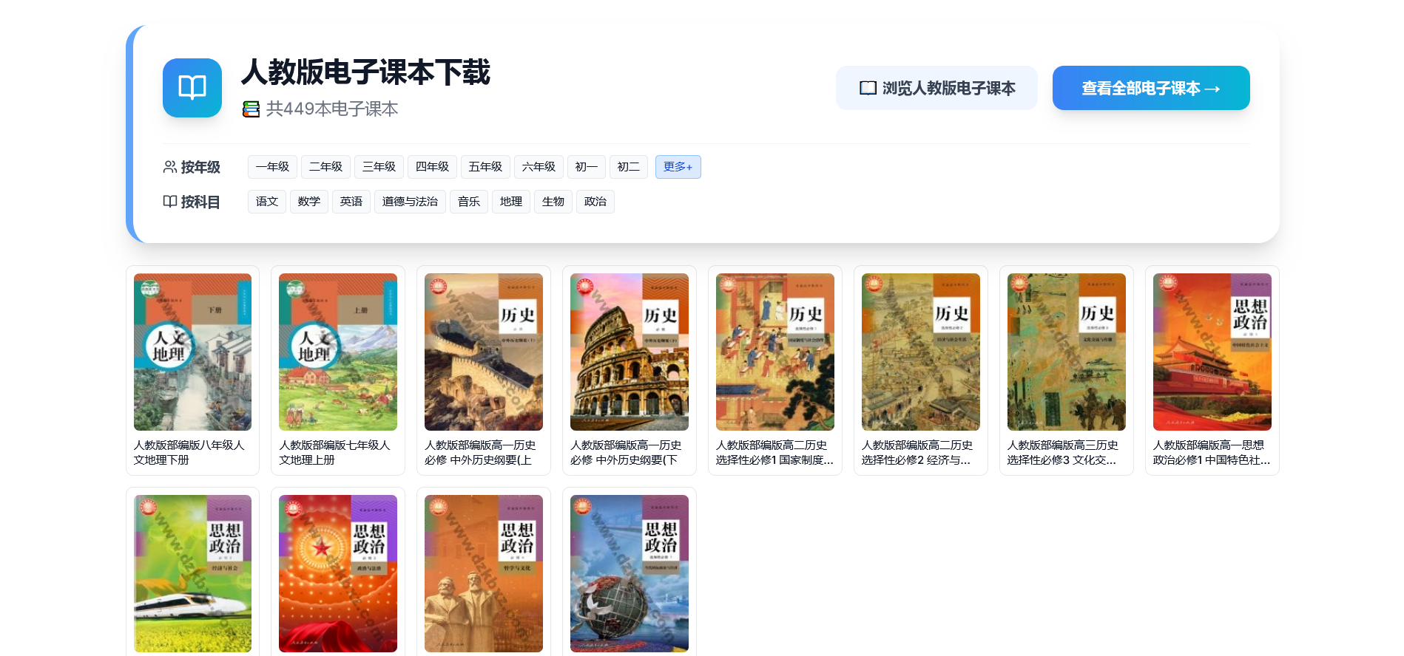The image size is (1404, 656).
Task: Open 八年级人文地理下册 book cover
Action: pyautogui.click(x=192, y=352)
